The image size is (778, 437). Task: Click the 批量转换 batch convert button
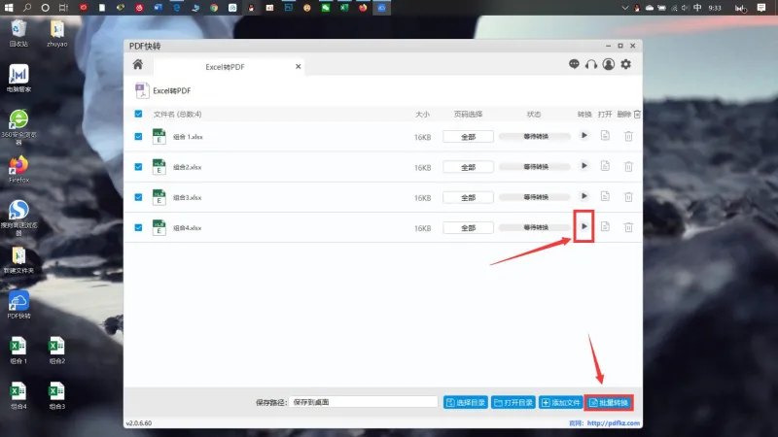tap(609, 402)
